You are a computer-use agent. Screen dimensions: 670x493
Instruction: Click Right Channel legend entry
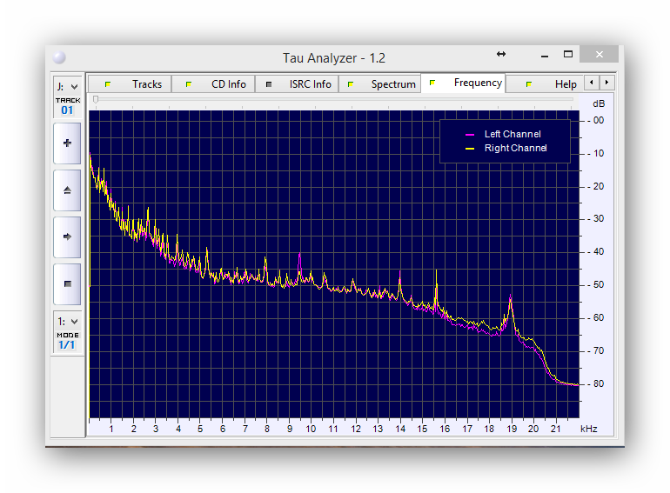pos(515,148)
